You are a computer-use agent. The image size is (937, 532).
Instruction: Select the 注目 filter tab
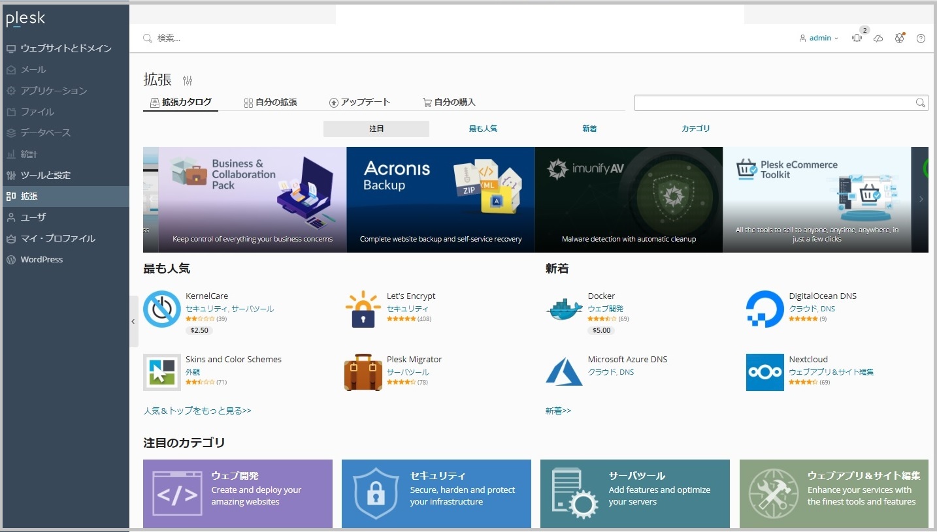(376, 129)
